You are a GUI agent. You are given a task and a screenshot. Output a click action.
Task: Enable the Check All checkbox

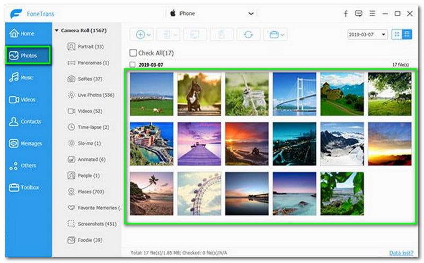133,53
